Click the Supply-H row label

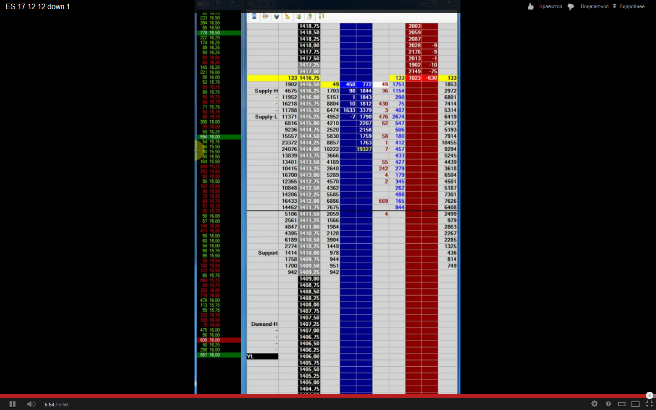click(266, 91)
